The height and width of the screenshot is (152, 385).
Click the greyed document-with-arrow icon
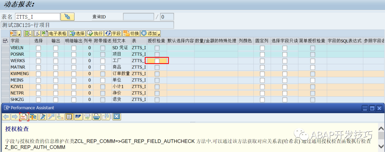(x=87, y=117)
